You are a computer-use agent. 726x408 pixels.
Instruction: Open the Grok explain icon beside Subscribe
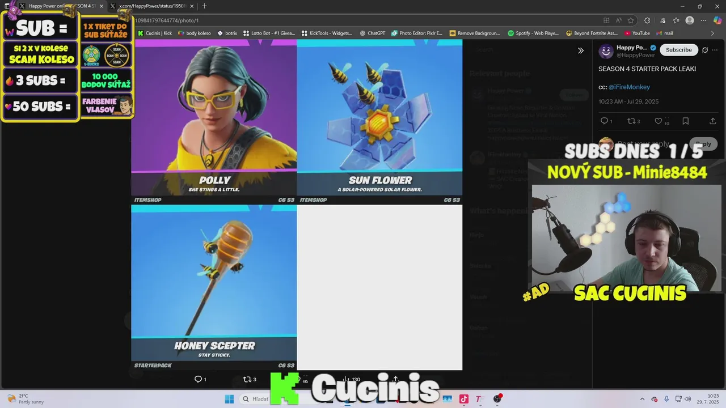pyautogui.click(x=705, y=50)
